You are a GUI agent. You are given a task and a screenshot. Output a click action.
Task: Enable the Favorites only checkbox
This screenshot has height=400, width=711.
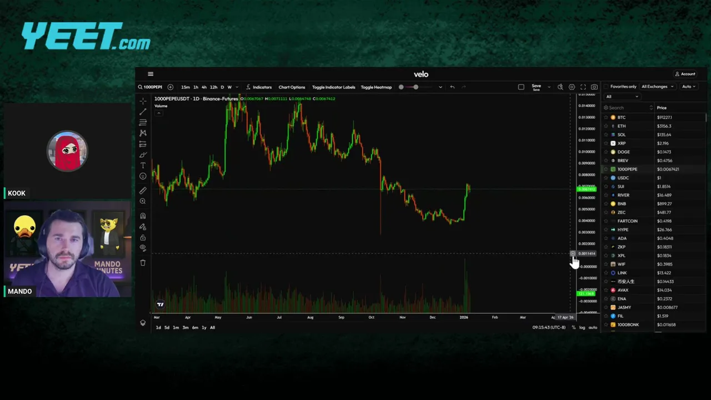click(607, 87)
